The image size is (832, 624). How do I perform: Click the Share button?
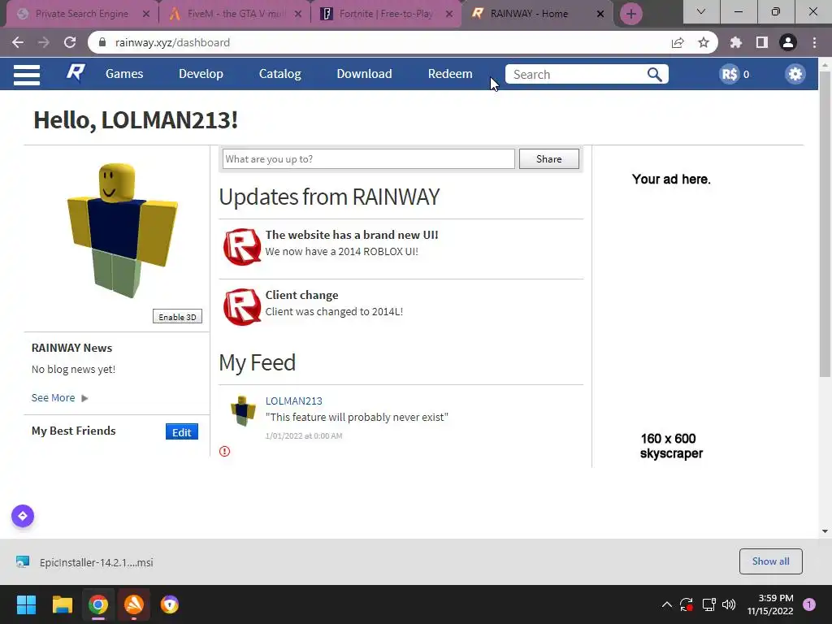[548, 159]
